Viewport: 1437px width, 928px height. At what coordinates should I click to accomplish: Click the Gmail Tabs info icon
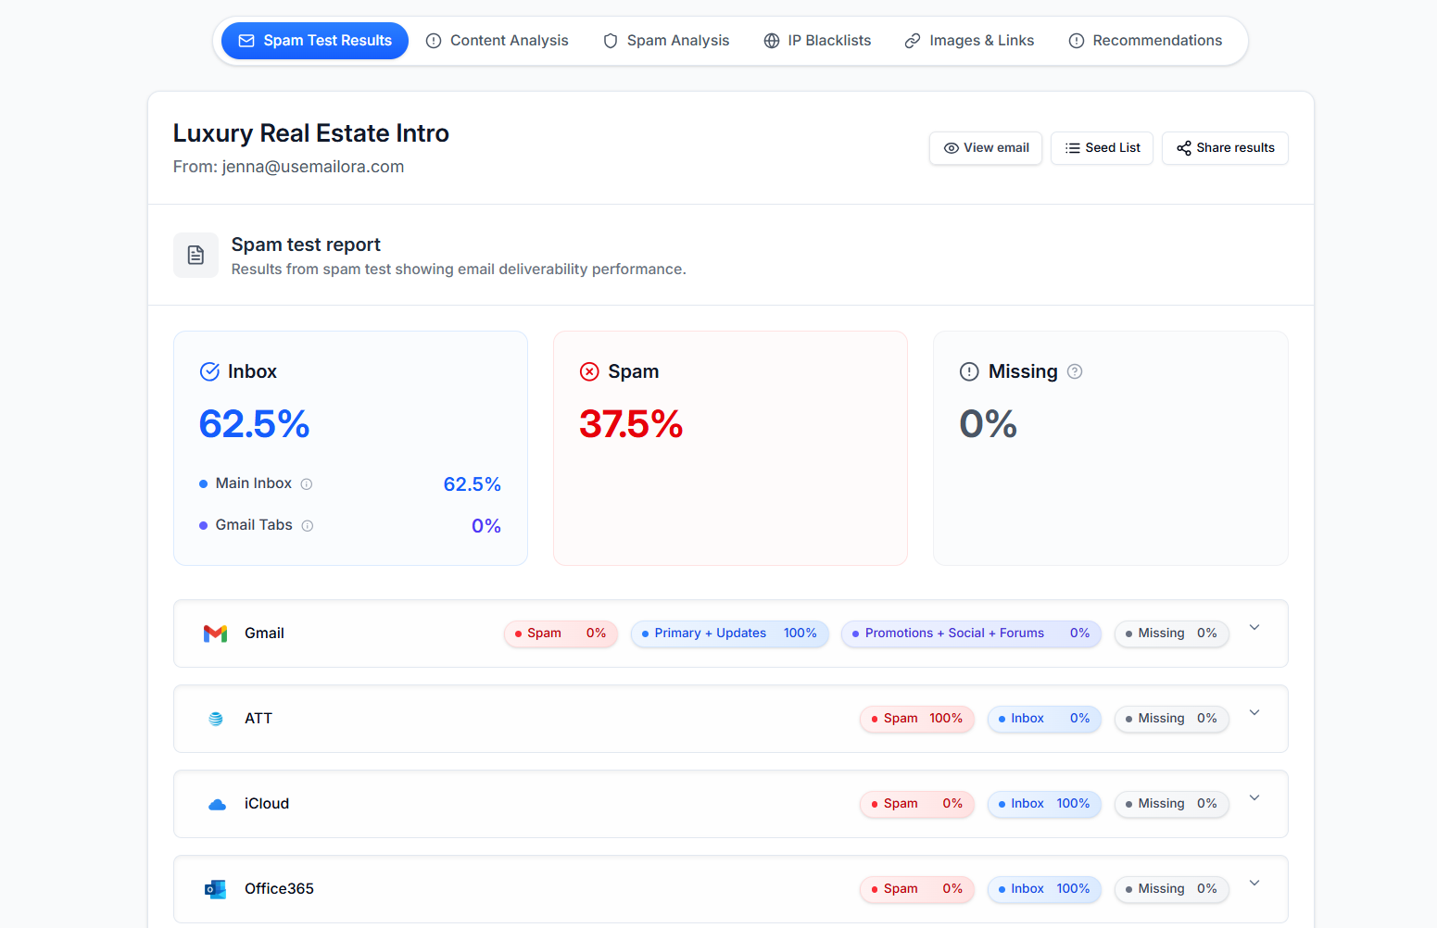point(308,526)
